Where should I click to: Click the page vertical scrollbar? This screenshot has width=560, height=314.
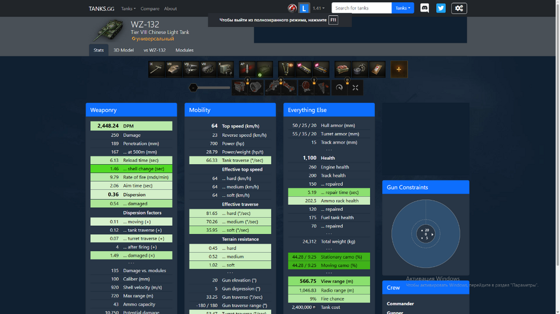click(x=558, y=135)
